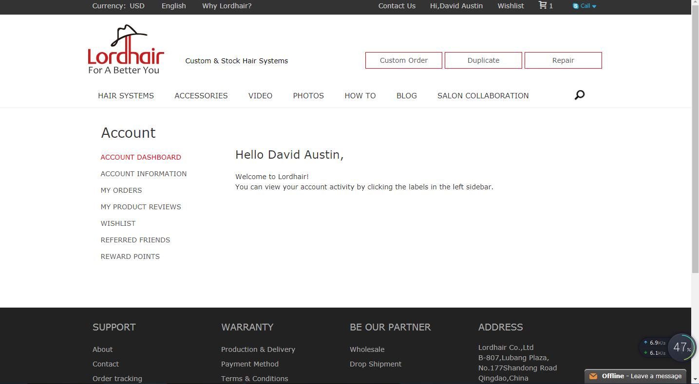
Task: Open Production & Delivery footer link
Action: click(258, 349)
